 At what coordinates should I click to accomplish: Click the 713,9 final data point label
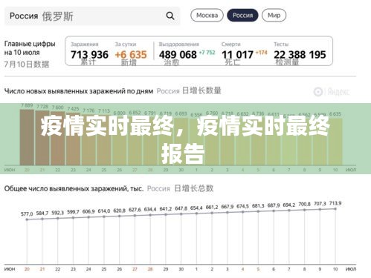point(335,203)
